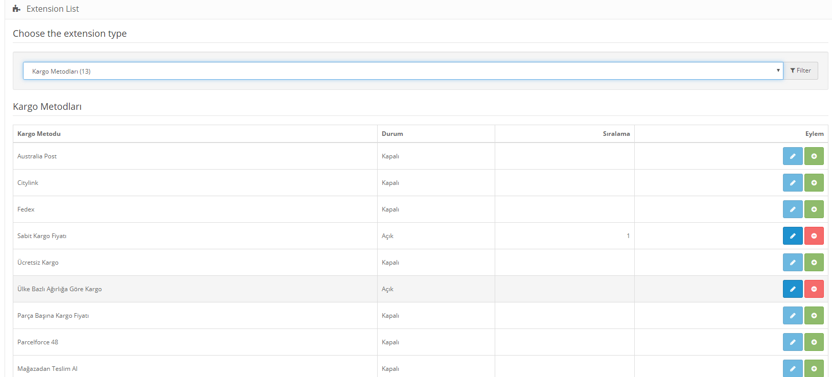The image size is (832, 377).
Task: Edit the Citylink shipping method
Action: tap(793, 183)
